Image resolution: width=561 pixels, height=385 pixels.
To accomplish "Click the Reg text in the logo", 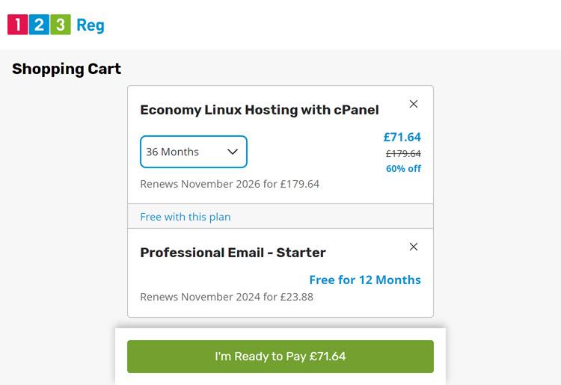I will pos(91,25).
